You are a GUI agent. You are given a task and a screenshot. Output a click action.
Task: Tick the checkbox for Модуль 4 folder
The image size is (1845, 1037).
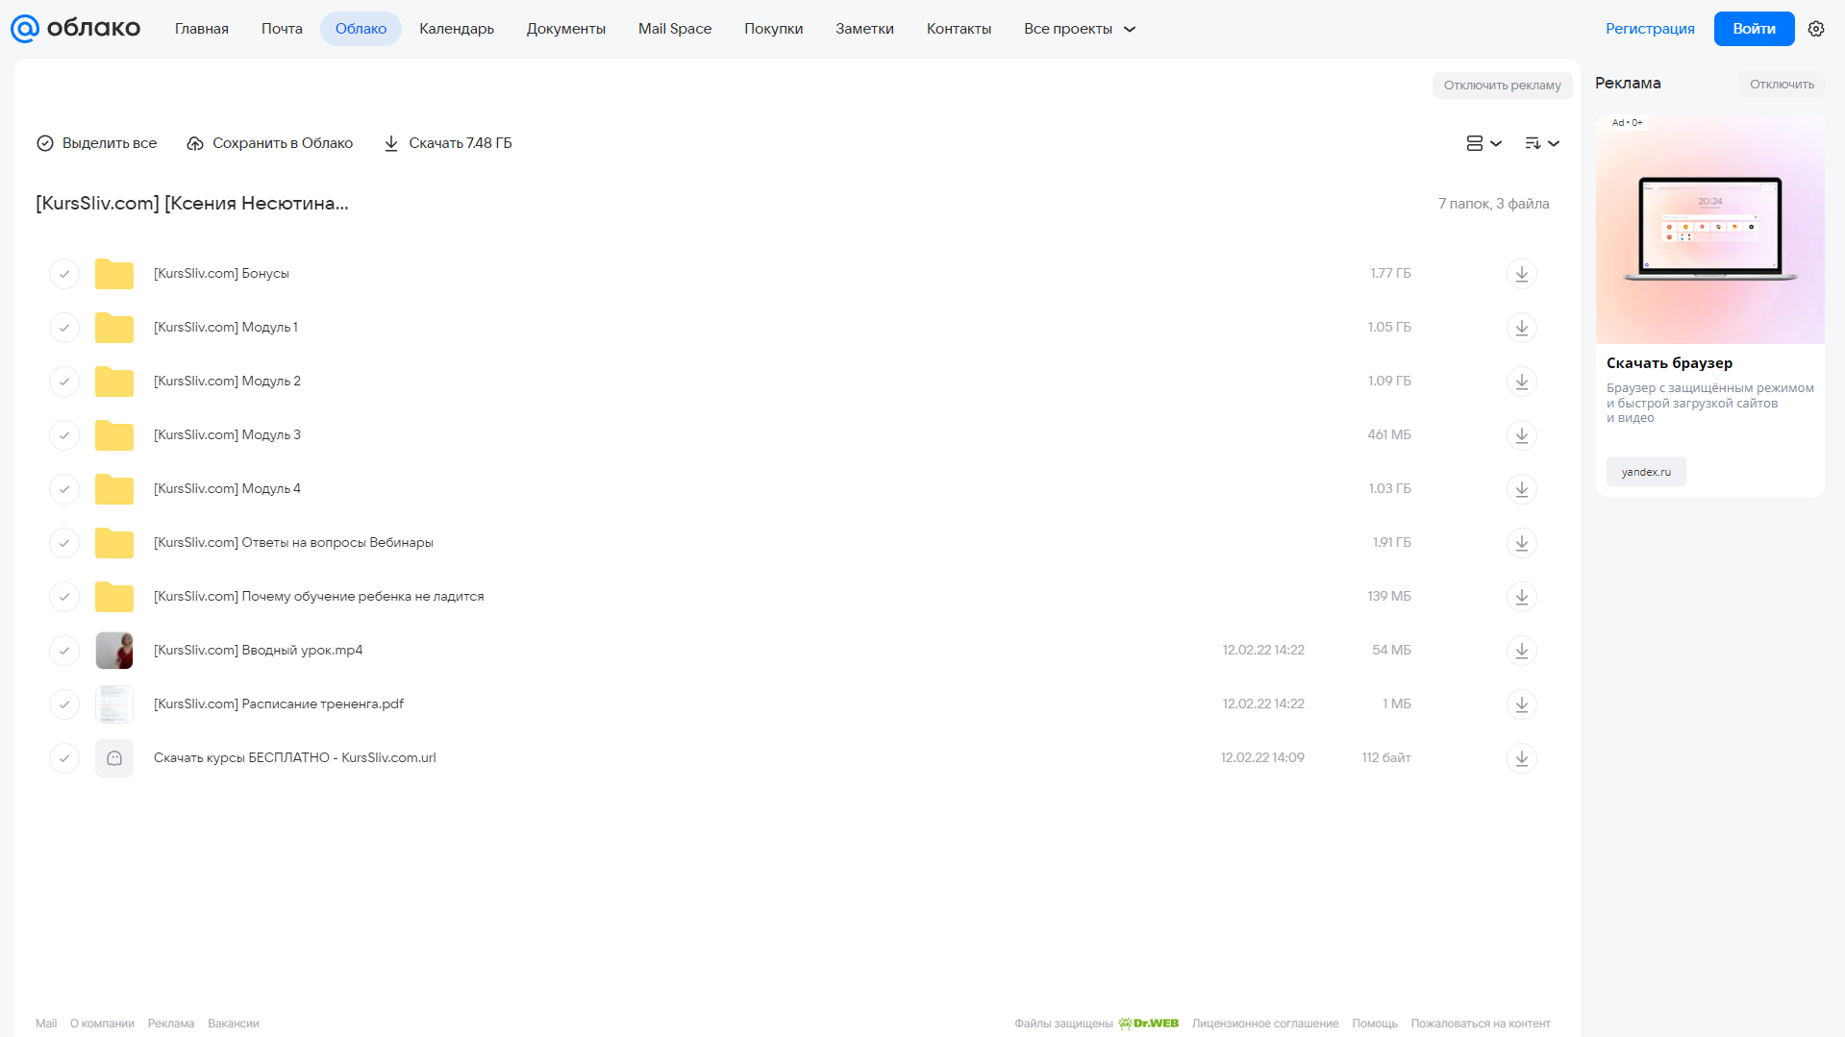coord(64,489)
